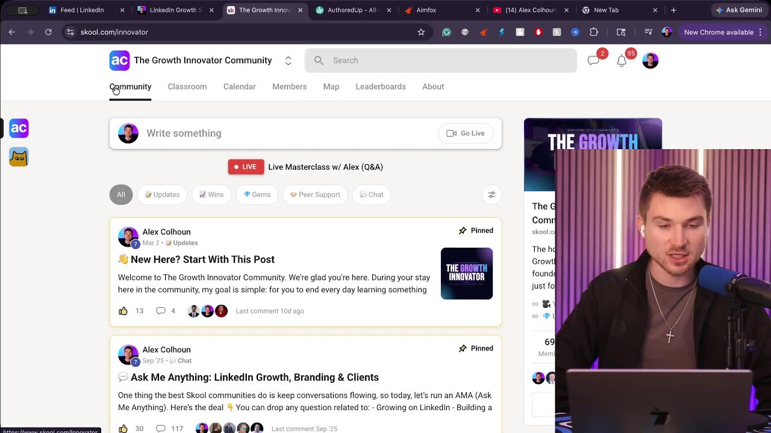Click the Updates category label under Mar 2

181,243
